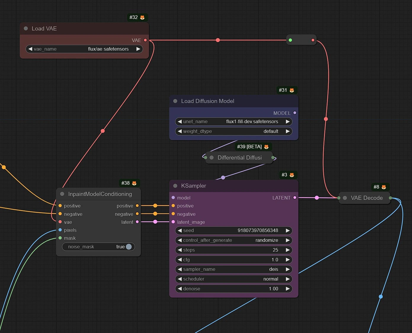Select next weight_dtype with right arrow
The width and height of the screenshot is (412, 333).
(x=288, y=131)
